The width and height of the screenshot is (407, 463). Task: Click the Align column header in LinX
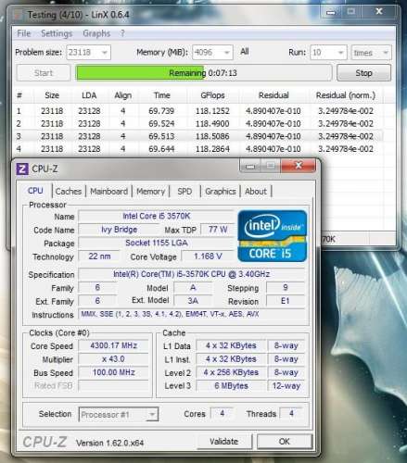point(123,95)
